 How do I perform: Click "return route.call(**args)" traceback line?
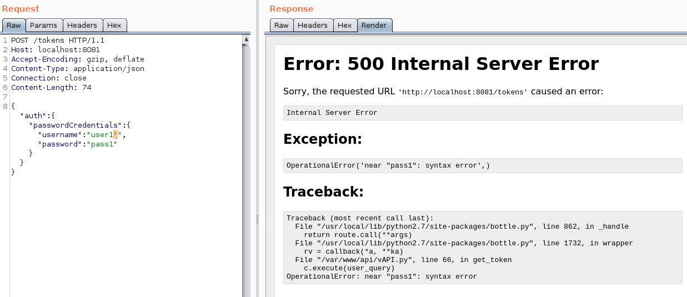click(358, 235)
